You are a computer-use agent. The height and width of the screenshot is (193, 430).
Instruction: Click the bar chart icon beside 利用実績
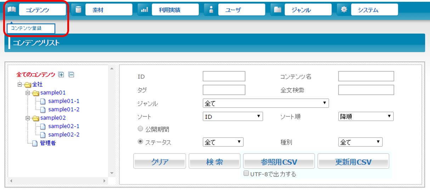144,10
